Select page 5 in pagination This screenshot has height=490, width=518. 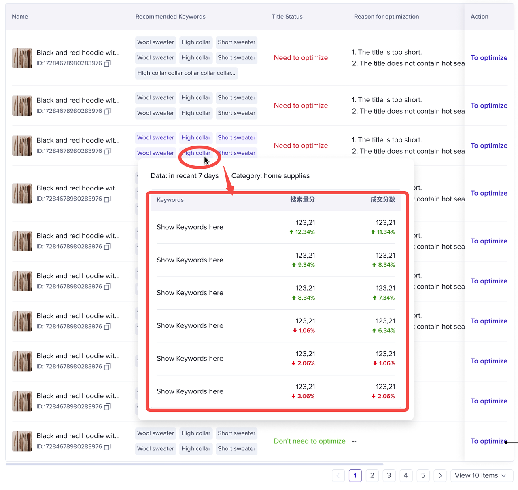[x=423, y=475]
